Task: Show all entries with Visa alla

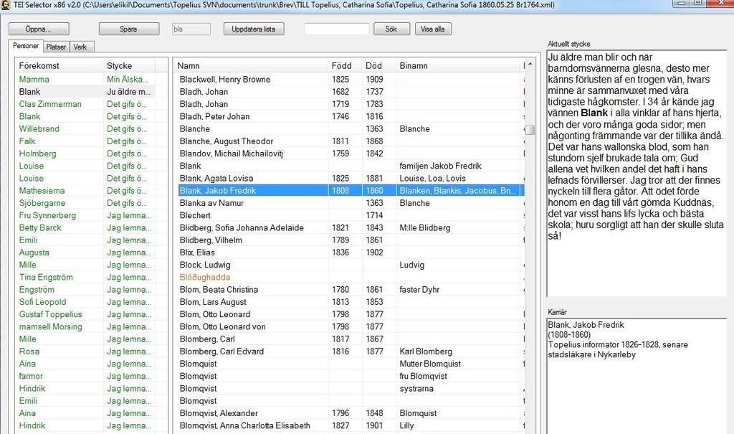Action: [433, 29]
